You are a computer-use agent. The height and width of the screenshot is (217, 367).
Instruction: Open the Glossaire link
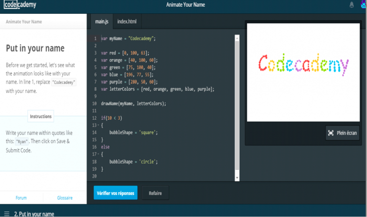[x=65, y=198]
